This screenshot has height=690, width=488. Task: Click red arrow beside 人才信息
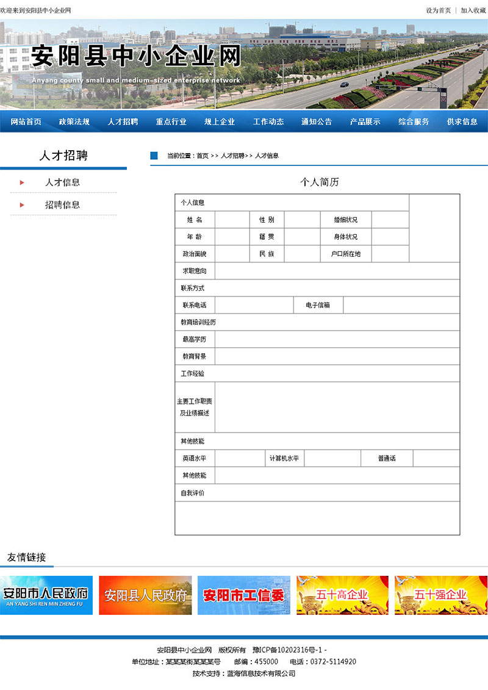tap(22, 182)
